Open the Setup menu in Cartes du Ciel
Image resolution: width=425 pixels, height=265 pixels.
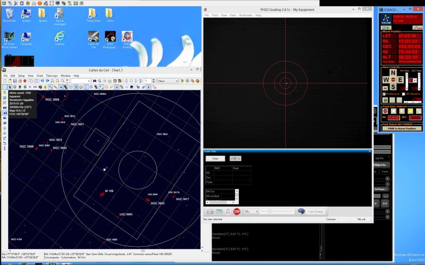click(x=21, y=76)
